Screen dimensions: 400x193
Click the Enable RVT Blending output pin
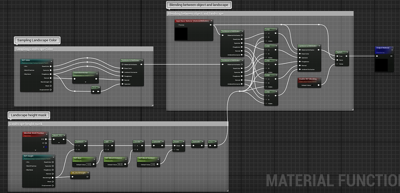(318, 85)
